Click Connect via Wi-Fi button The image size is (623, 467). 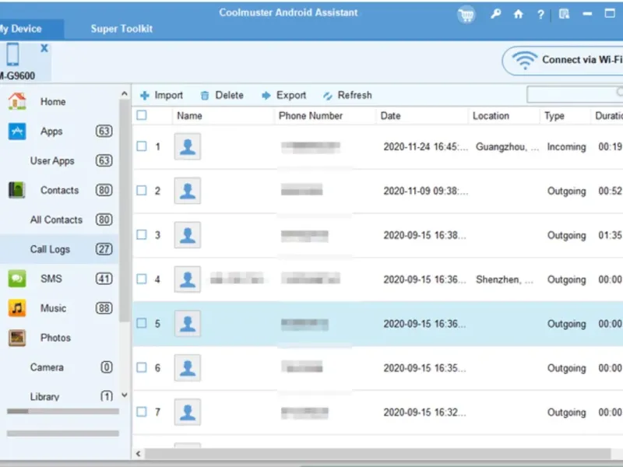coord(563,61)
